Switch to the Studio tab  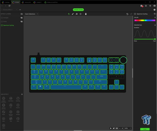point(16,2)
